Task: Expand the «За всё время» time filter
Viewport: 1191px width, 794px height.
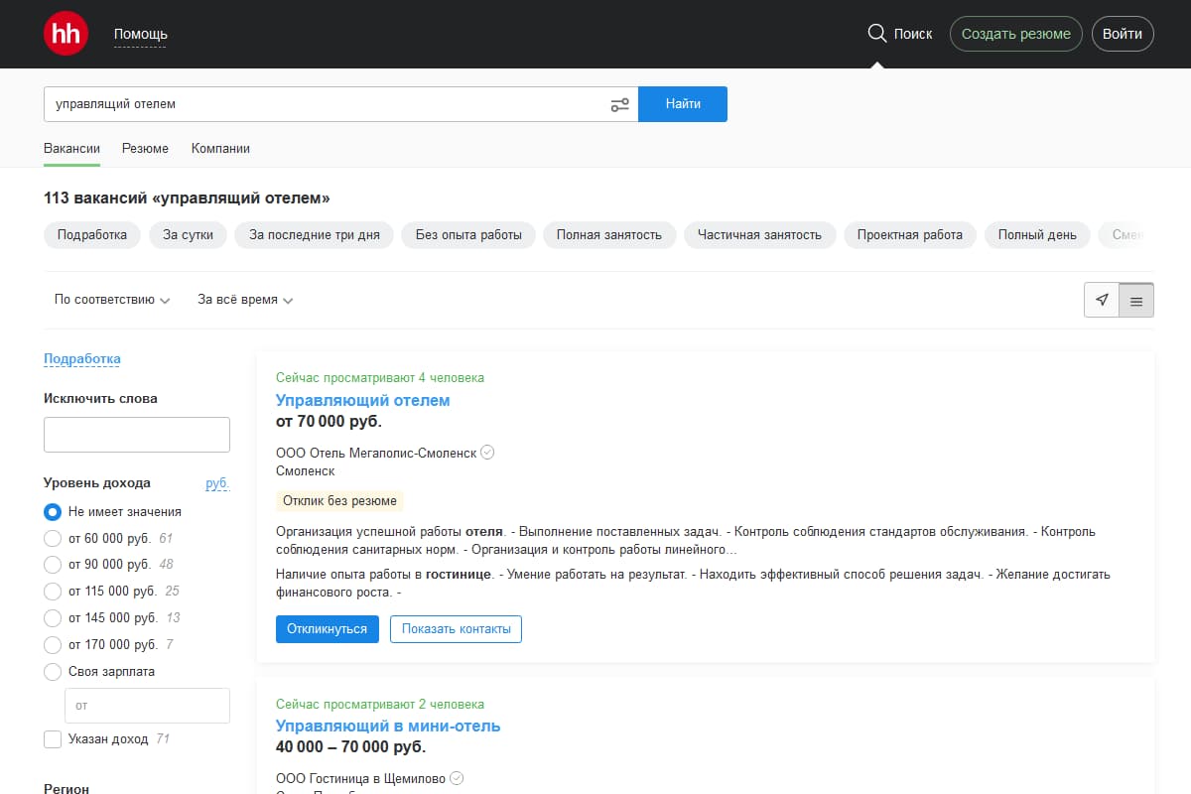Action: 242,299
